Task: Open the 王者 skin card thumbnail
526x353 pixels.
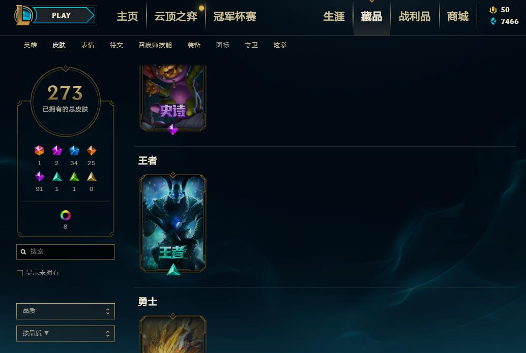Action: 173,223
